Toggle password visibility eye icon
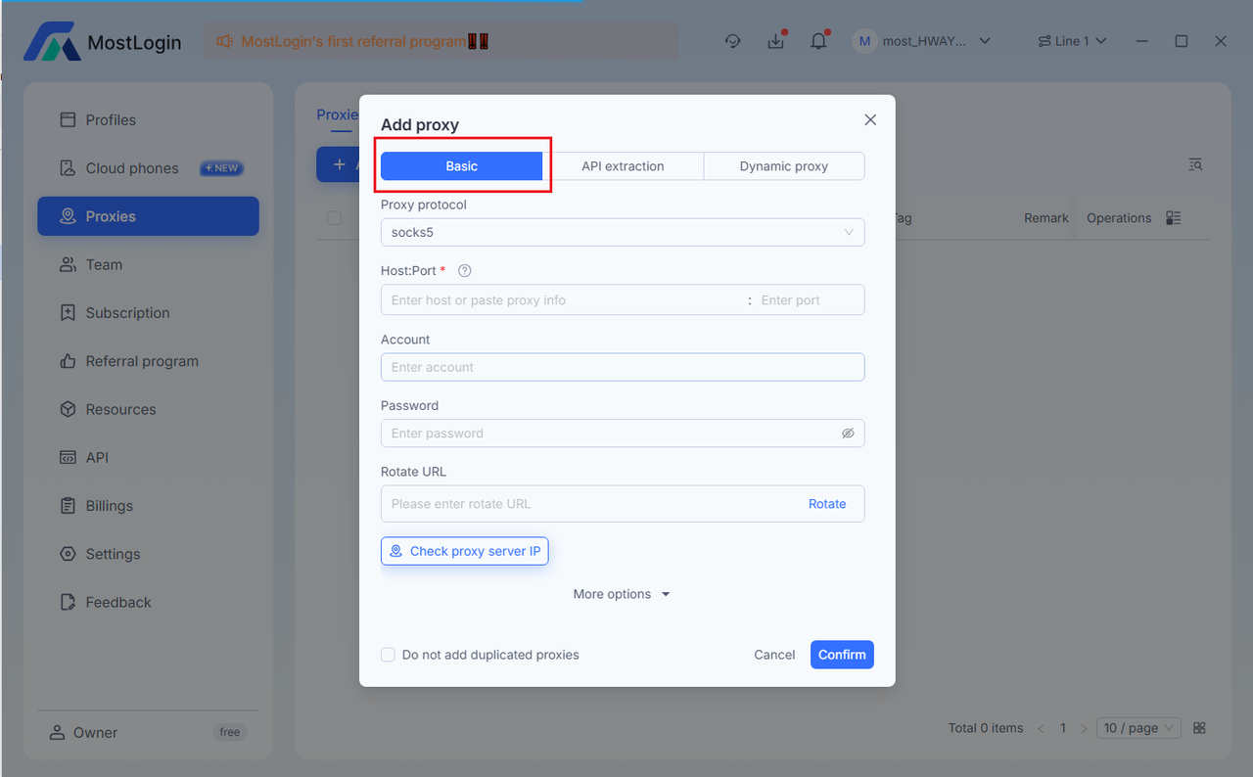Image resolution: width=1253 pixels, height=777 pixels. pyautogui.click(x=848, y=434)
